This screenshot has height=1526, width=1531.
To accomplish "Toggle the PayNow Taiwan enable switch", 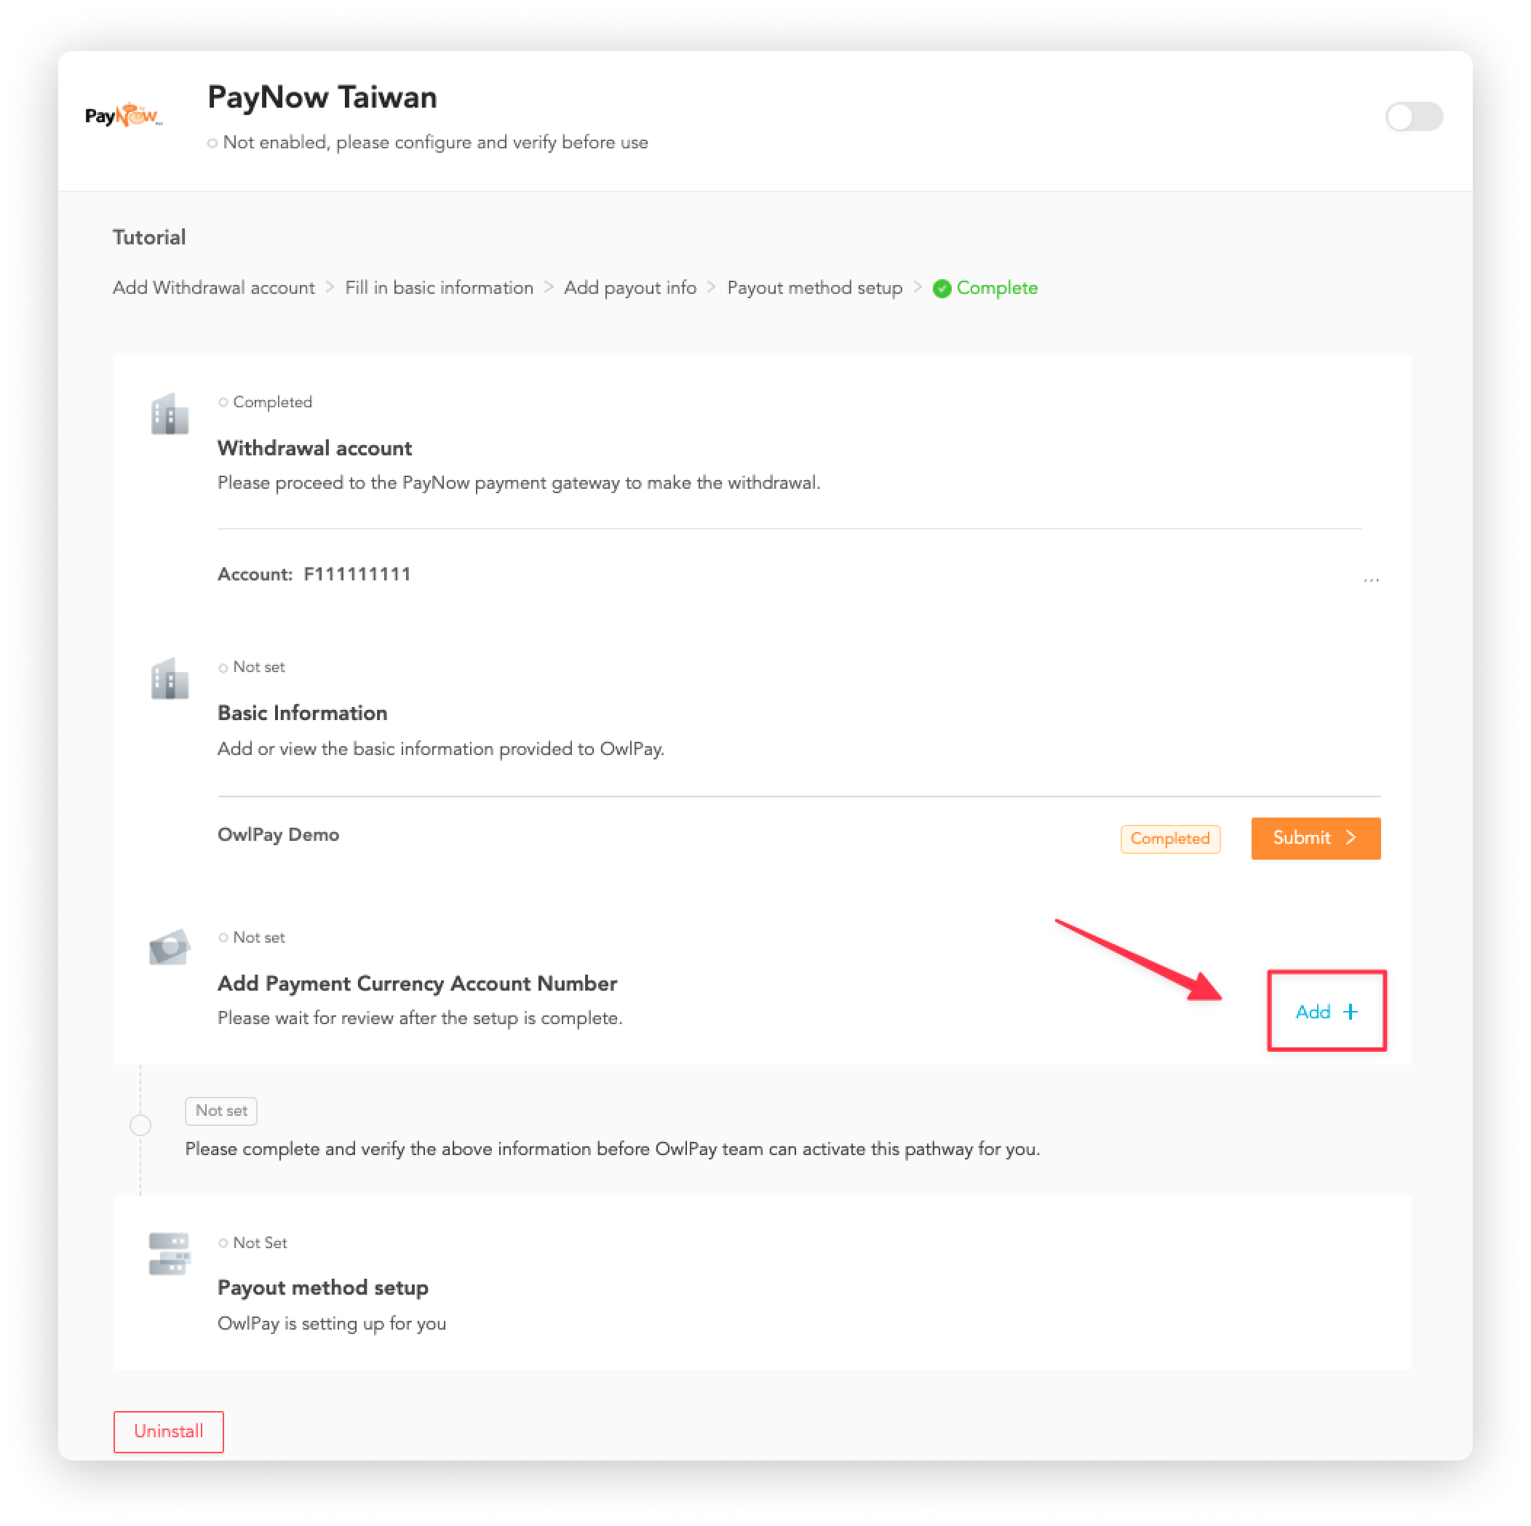I will click(x=1413, y=116).
